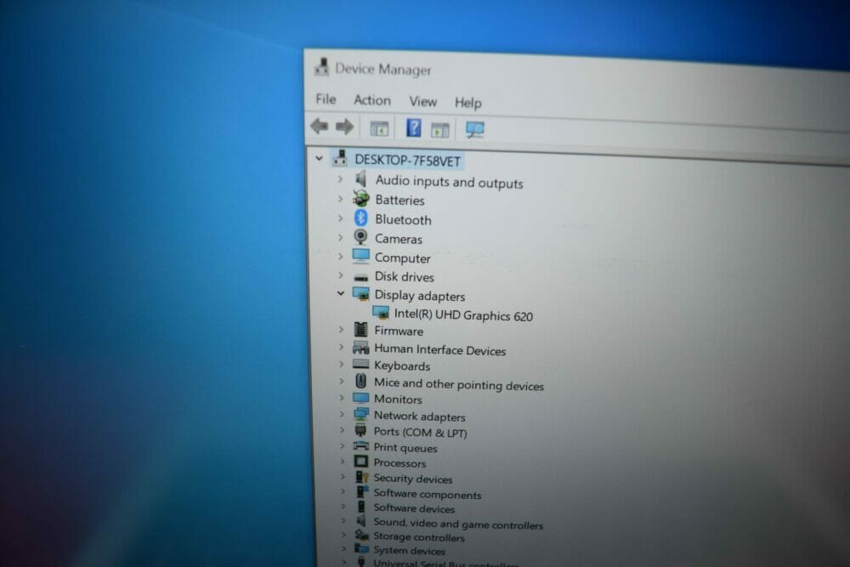The height and width of the screenshot is (567, 850).
Task: Click the speaker icon beside Audio inputs and outputs
Action: point(361,179)
